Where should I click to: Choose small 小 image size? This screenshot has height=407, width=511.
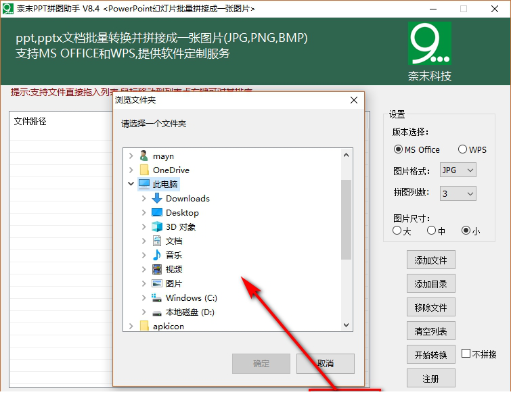pos(466,231)
